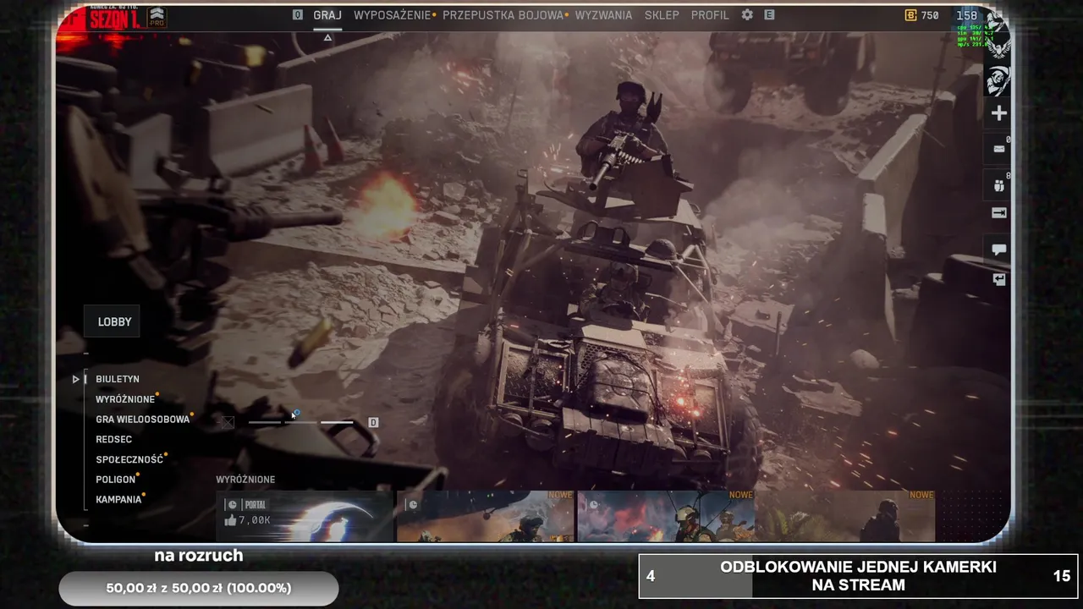Go to the WYZWANIA tab
This screenshot has height=609, width=1083.
603,15
